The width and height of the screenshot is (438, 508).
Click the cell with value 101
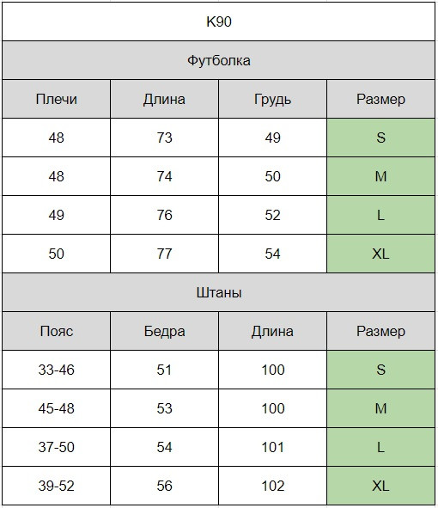click(272, 447)
